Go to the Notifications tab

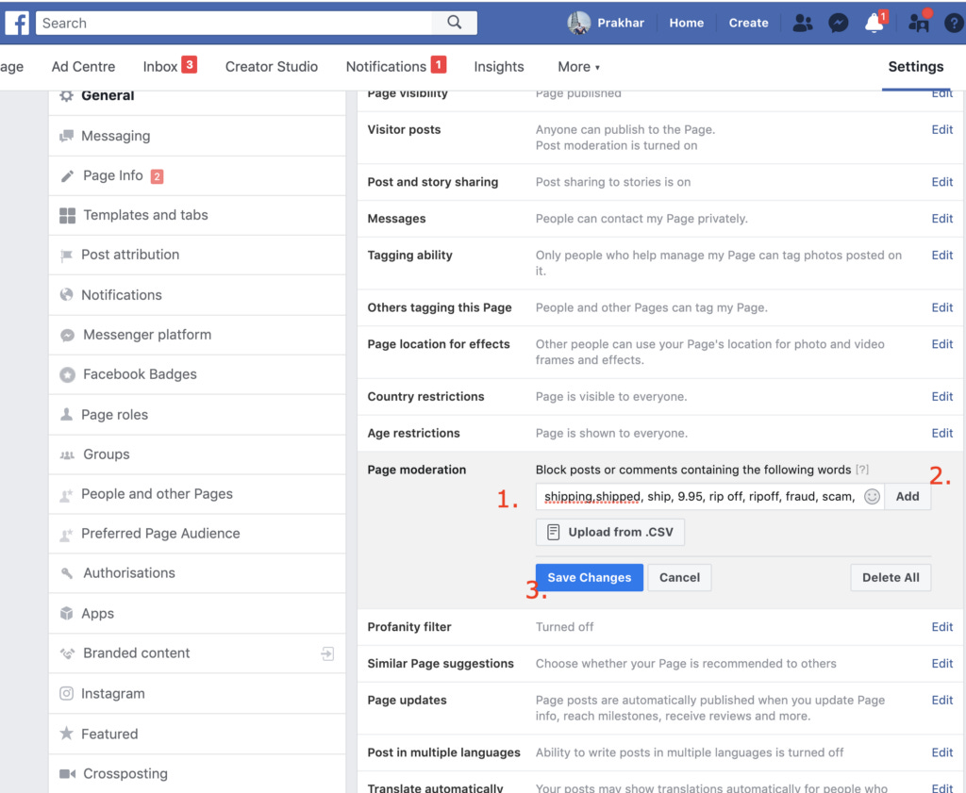pyautogui.click(x=395, y=66)
